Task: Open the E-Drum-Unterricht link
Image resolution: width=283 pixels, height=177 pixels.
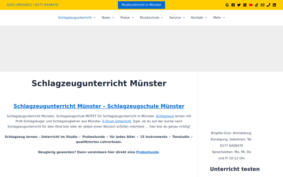Action: [x=117, y=121]
